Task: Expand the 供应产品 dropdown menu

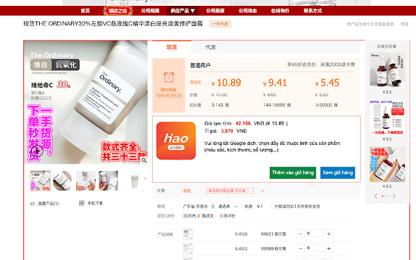Action: coord(183,11)
